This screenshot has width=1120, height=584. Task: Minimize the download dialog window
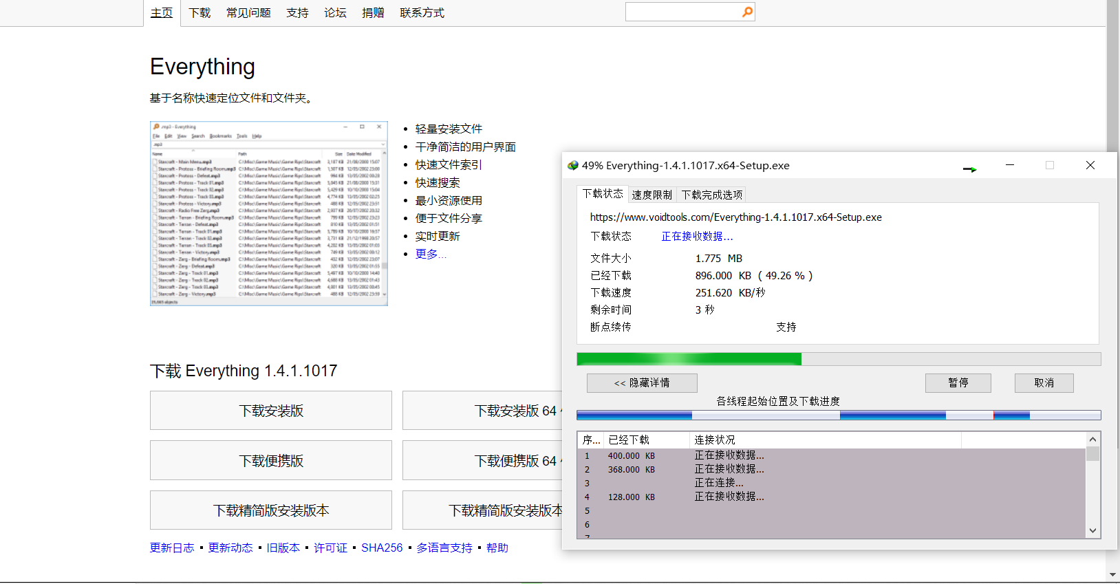coord(1010,165)
